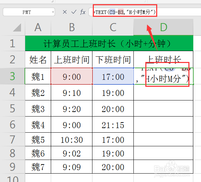Click cell D3 with the TEXT formula
The height and width of the screenshot is (182, 201).
point(163,76)
